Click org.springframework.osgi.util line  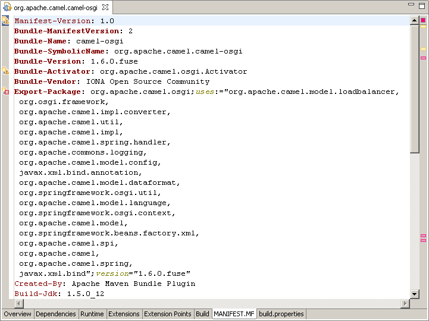coord(90,193)
